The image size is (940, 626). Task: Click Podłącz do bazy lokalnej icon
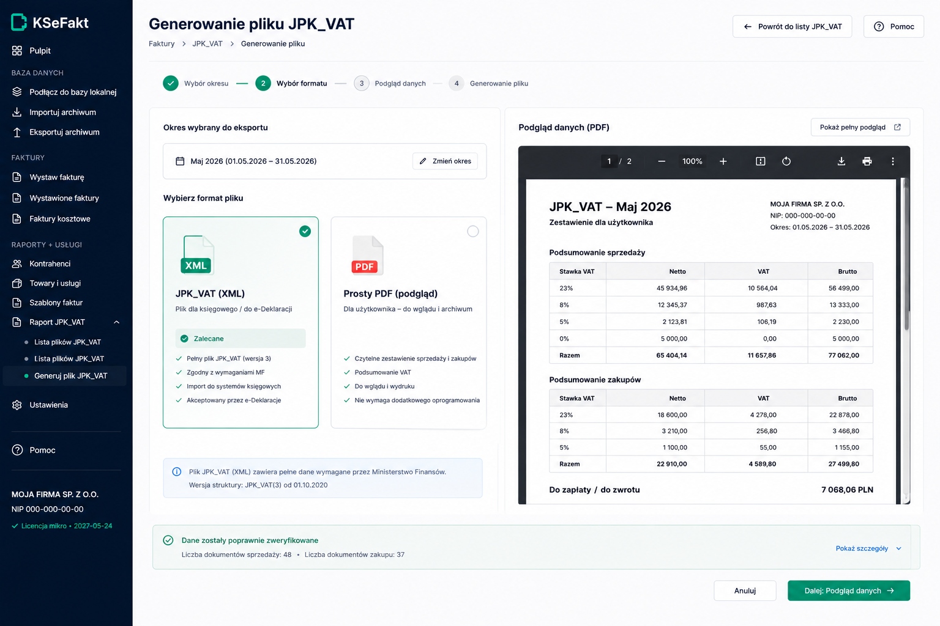(17, 92)
